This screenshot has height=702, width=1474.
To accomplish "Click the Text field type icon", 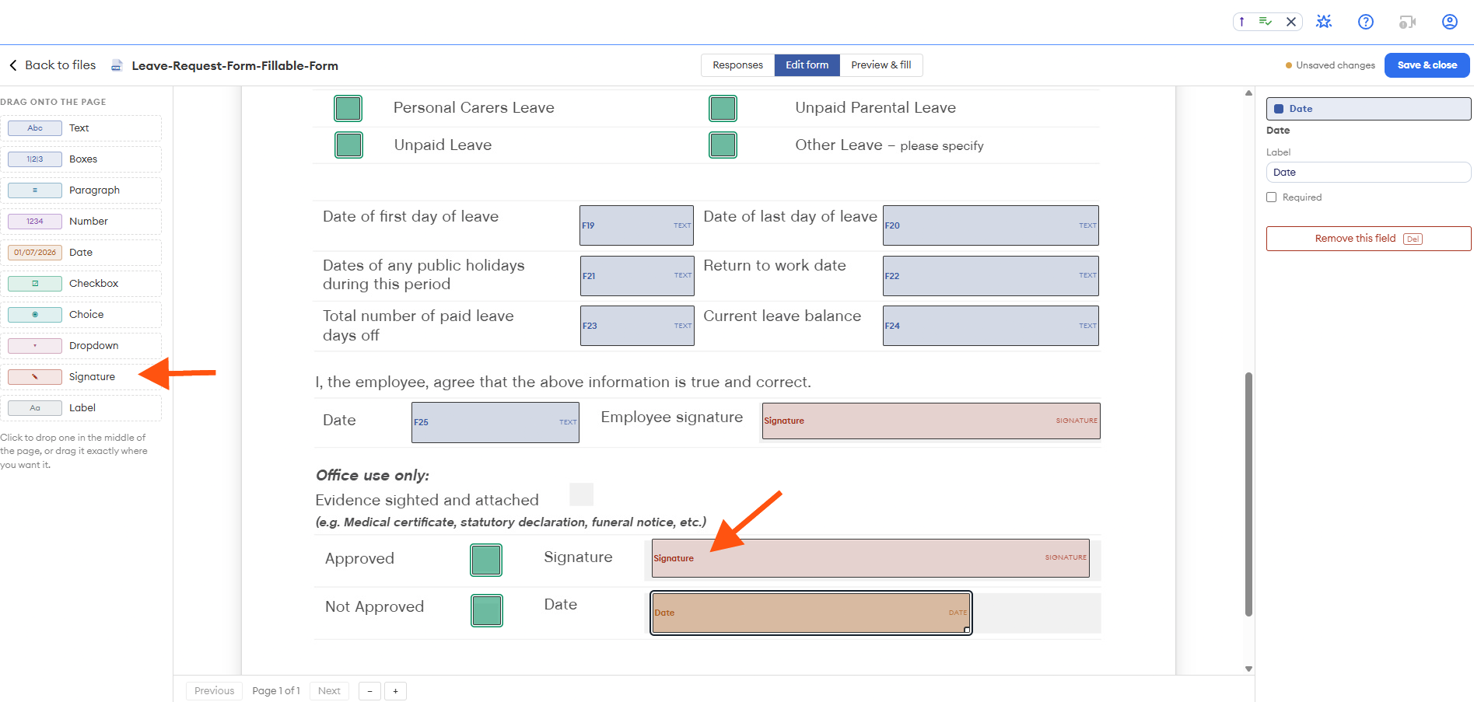I will [x=35, y=128].
